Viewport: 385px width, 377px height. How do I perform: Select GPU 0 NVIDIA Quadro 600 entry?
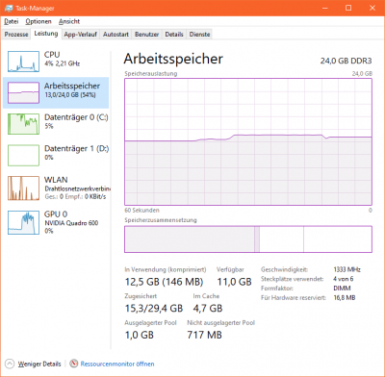coord(56,222)
